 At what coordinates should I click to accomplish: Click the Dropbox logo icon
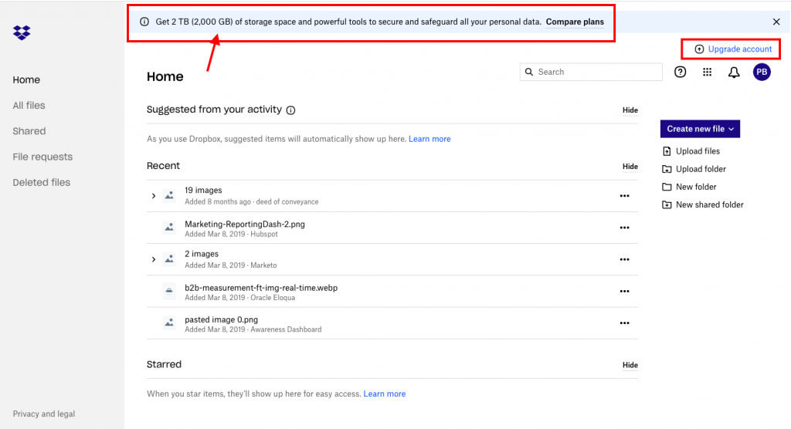point(22,32)
